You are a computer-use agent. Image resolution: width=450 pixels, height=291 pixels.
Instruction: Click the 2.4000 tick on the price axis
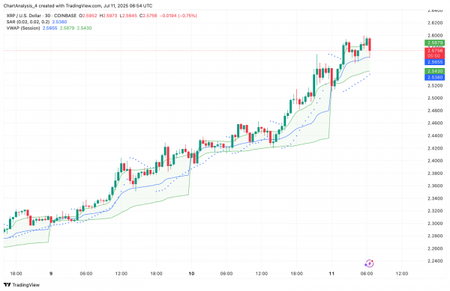point(435,161)
